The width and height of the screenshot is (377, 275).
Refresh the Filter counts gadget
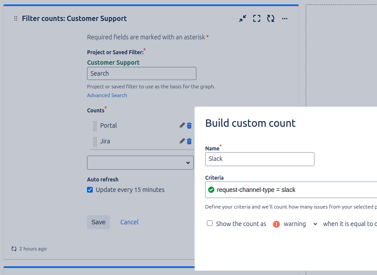[271, 18]
